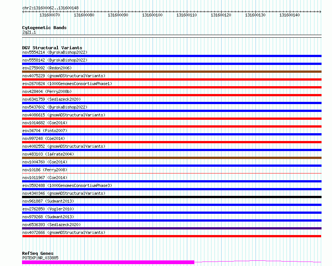Open esv3592488 (1000GenomesConsortiumPhase3) label
The width and height of the screenshot is (332, 266).
click(x=67, y=185)
